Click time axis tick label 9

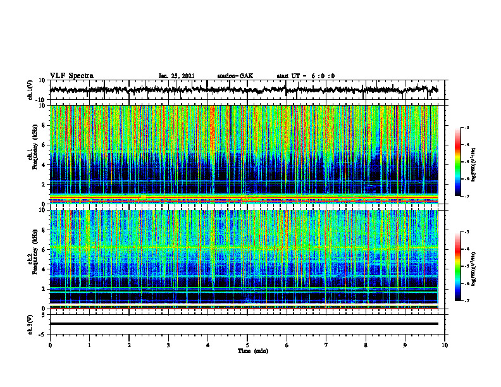[x=405, y=345]
